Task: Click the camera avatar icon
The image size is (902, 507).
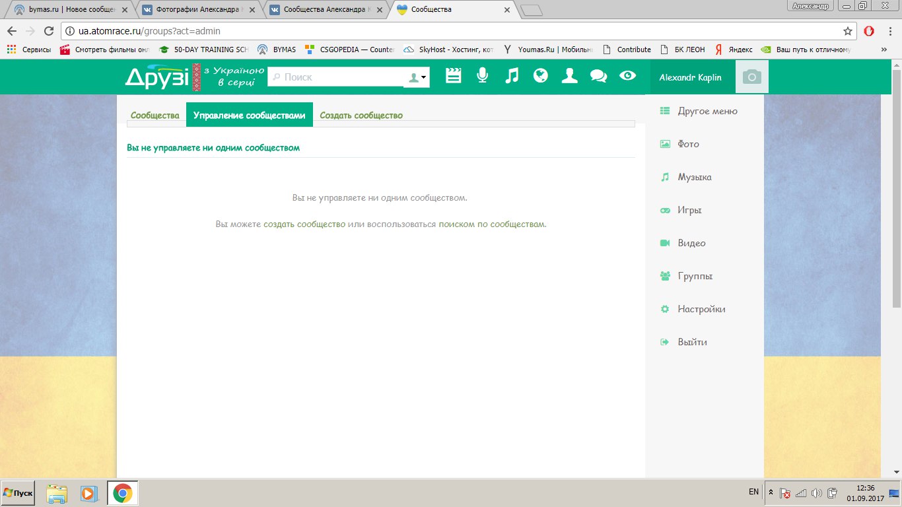Action: click(751, 77)
